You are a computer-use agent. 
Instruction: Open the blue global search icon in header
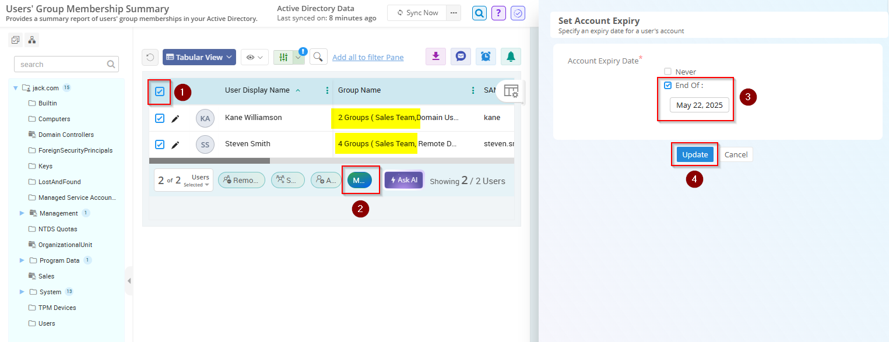pyautogui.click(x=479, y=13)
